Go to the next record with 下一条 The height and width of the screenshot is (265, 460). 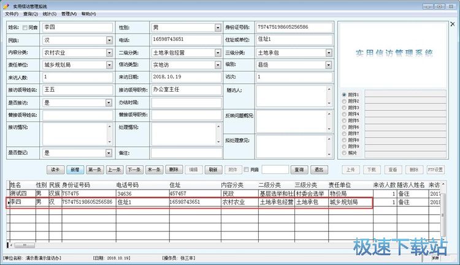[134, 170]
